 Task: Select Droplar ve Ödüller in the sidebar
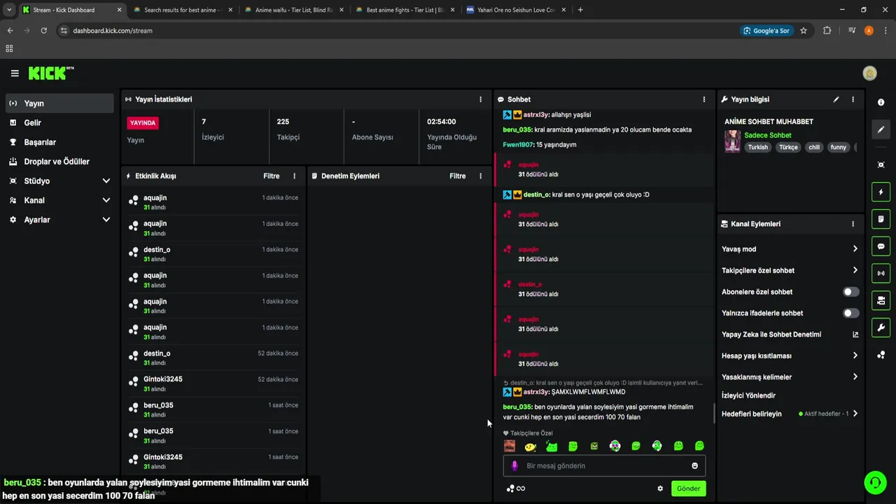click(x=59, y=162)
